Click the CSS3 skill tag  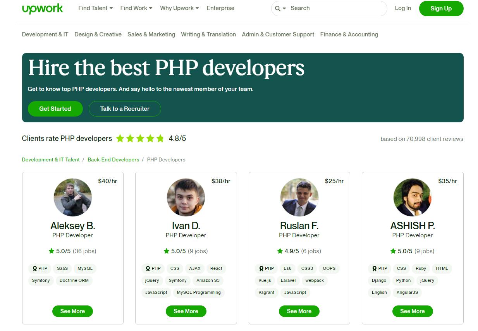[x=307, y=268]
